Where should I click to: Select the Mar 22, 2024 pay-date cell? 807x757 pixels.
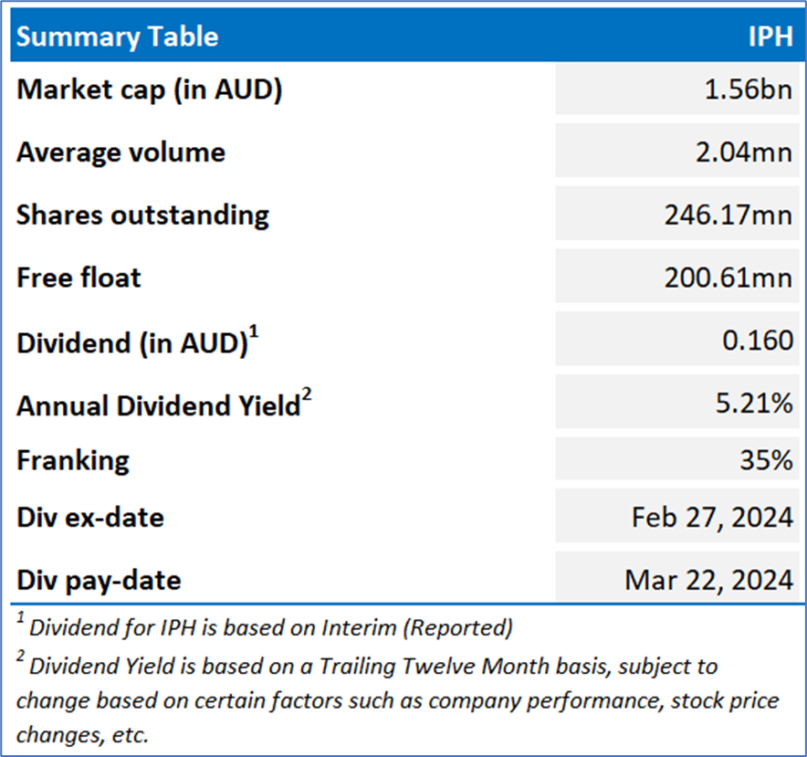709,579
